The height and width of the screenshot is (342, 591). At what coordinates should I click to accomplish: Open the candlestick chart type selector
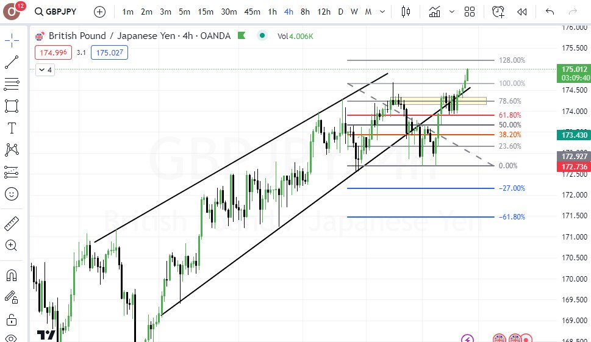pyautogui.click(x=406, y=12)
